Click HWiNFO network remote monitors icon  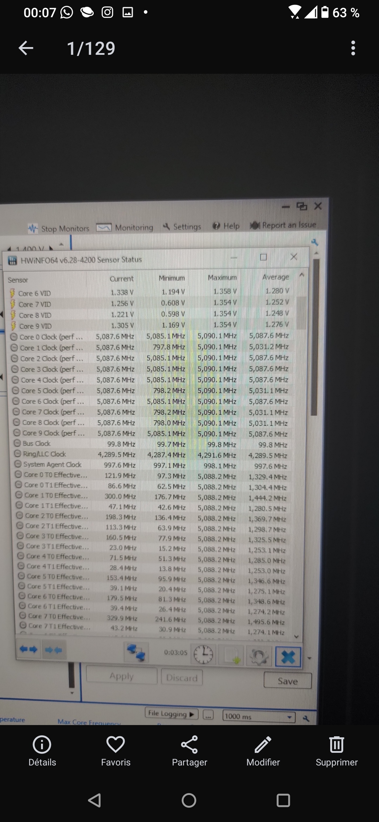[136, 652]
